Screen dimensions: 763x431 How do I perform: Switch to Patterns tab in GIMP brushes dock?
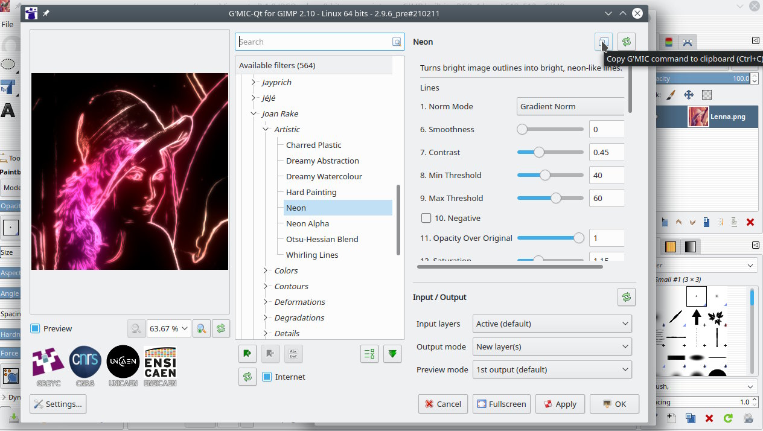(x=671, y=246)
